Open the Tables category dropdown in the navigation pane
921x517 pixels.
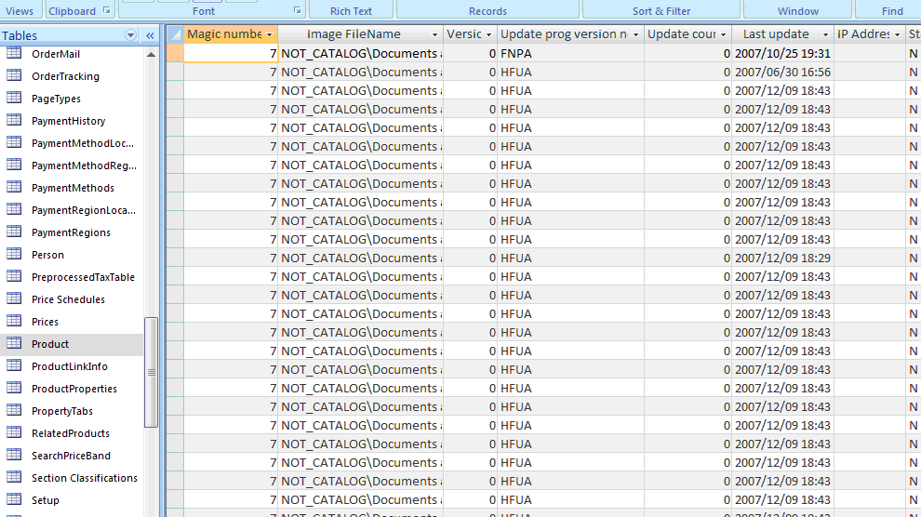pos(130,35)
